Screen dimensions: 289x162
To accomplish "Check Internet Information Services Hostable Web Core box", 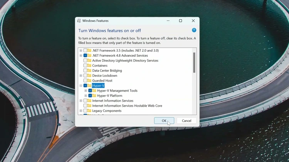I will pyautogui.click(x=85, y=106).
